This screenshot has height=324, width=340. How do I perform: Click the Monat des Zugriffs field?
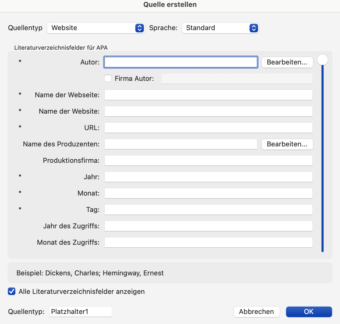pyautogui.click(x=208, y=242)
